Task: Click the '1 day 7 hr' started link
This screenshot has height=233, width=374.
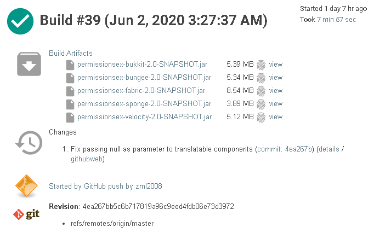Action: tap(339, 9)
